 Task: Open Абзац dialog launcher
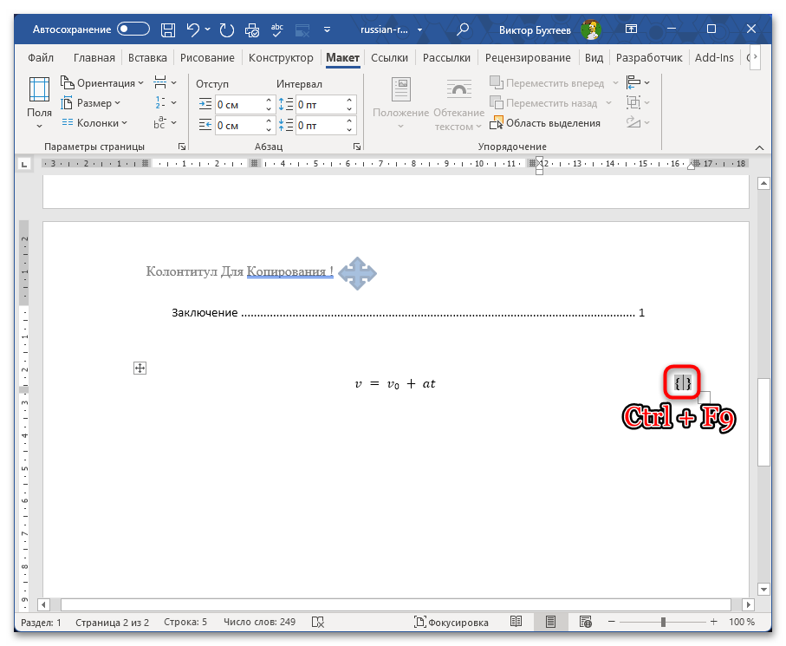357,147
